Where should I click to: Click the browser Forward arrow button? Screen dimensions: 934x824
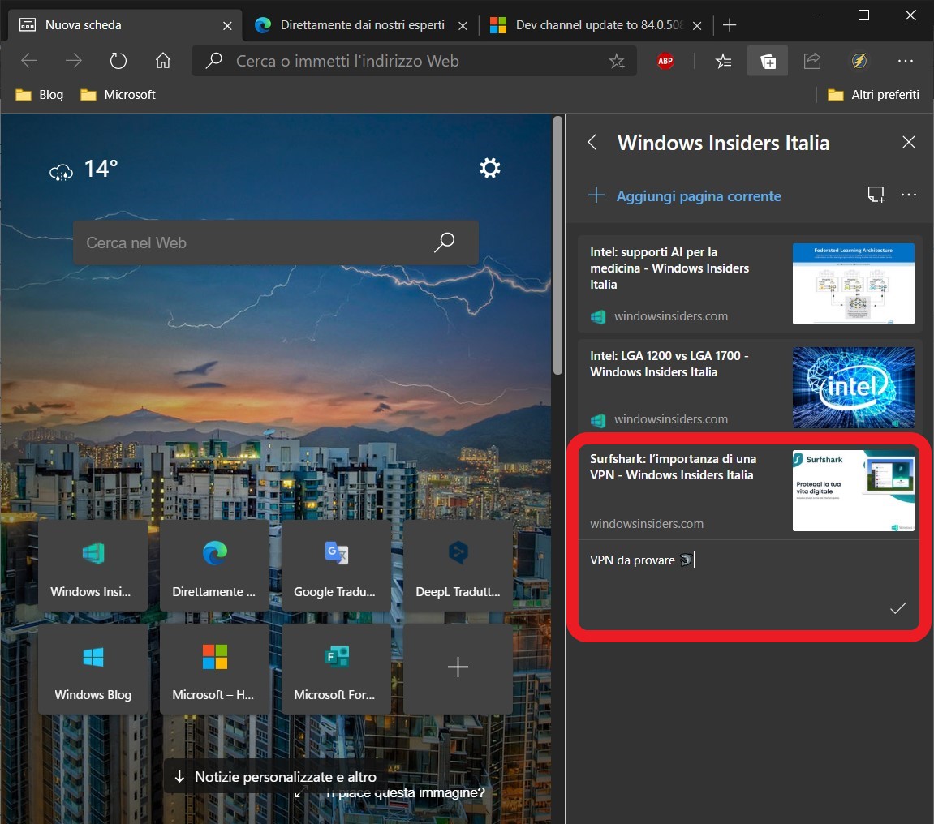click(x=73, y=61)
